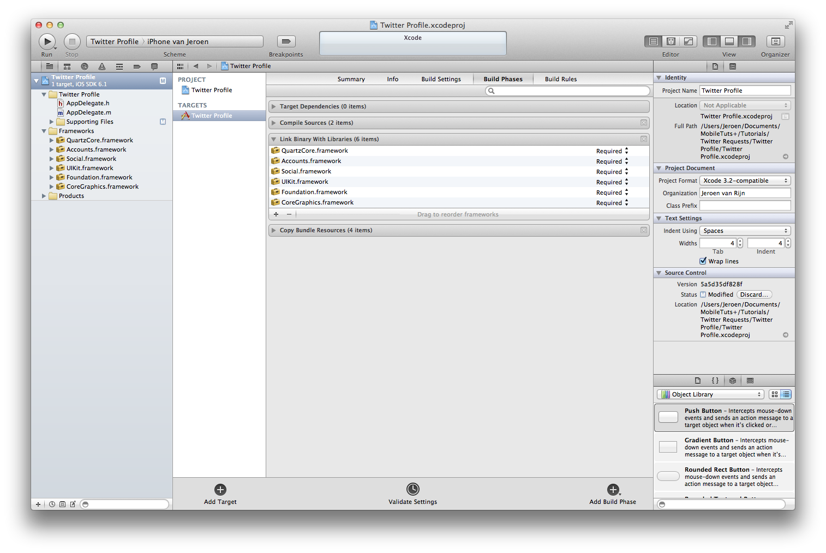Screen dimensions: 826x553
Task: Toggle the Breakpoints button
Action: pos(286,41)
